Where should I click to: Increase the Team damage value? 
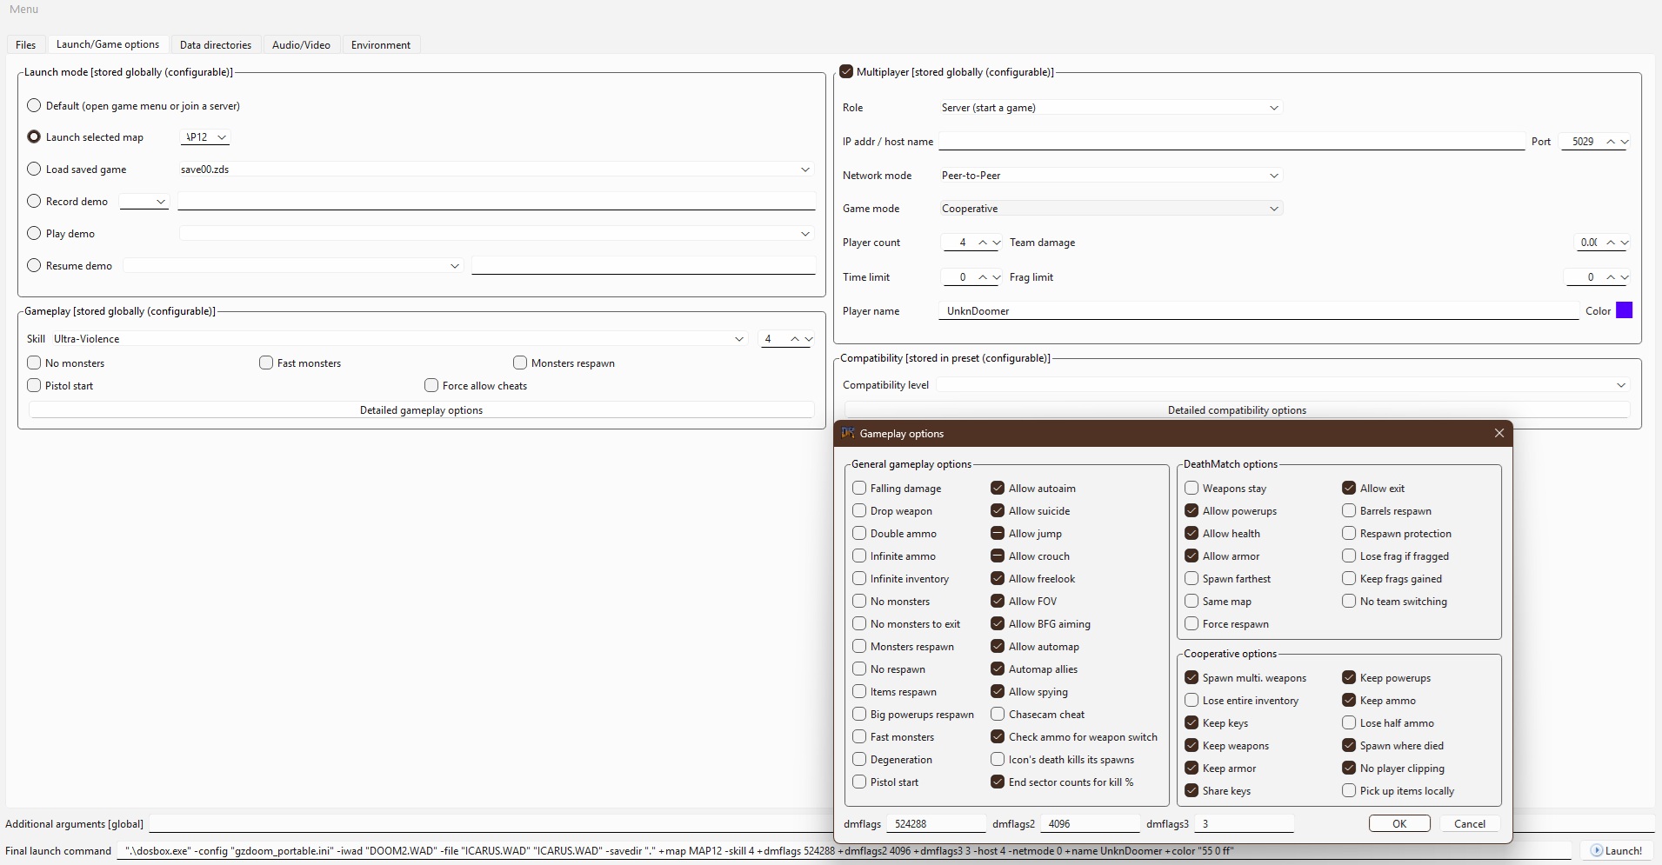[1611, 243]
